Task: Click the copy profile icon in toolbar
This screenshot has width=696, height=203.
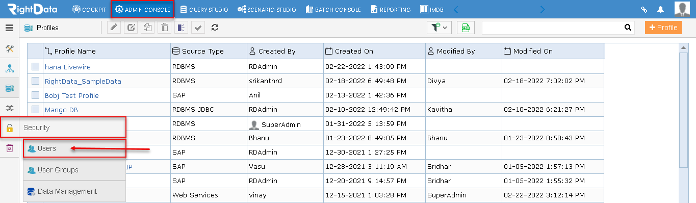Action: tap(148, 28)
